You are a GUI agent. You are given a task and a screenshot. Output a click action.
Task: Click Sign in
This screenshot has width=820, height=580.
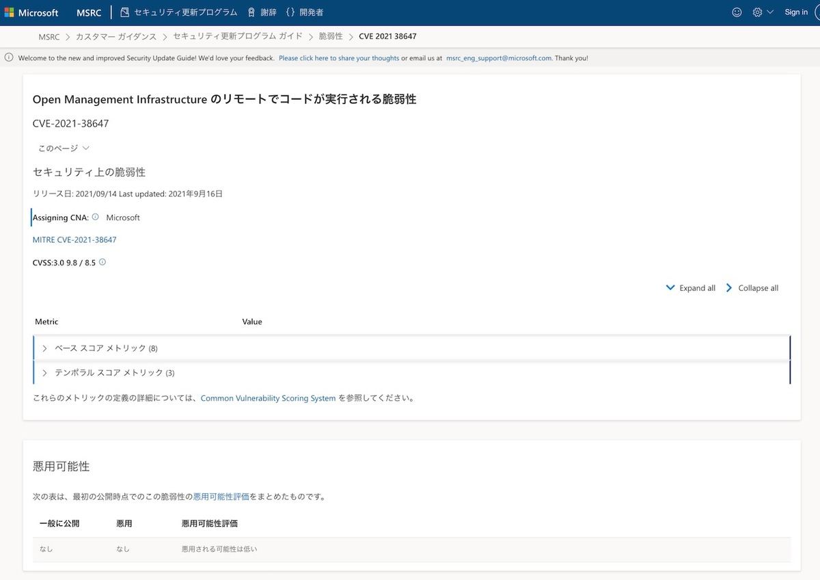pos(796,12)
